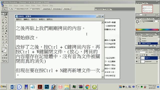Enable Resize Windows To Fit checkbox
Viewport: 160px width, 90px height.
[x=15, y=9]
